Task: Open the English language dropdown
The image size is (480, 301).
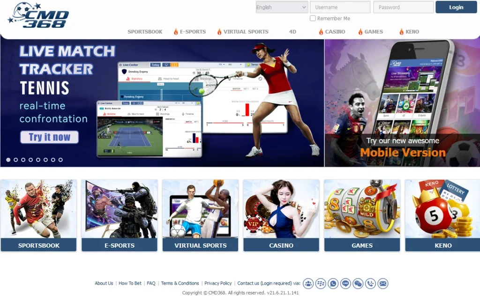Action: coord(281,7)
